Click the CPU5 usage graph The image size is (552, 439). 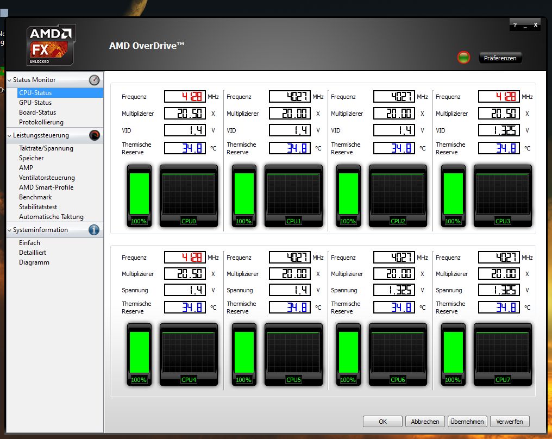point(293,354)
